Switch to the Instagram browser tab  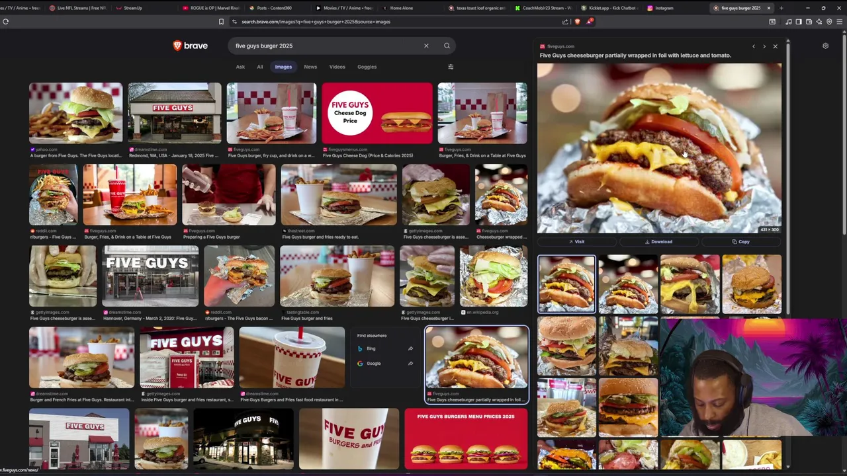[x=675, y=8]
